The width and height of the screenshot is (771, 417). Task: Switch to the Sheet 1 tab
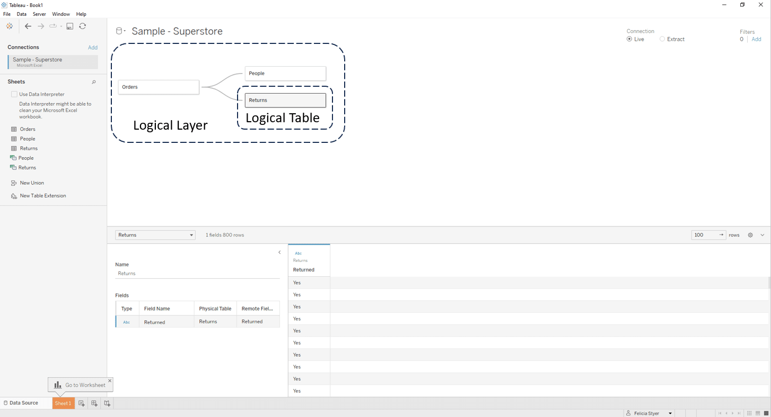pyautogui.click(x=63, y=403)
